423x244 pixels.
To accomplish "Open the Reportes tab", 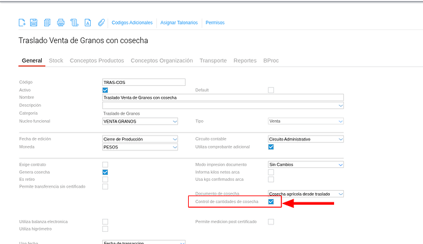I will tap(245, 61).
